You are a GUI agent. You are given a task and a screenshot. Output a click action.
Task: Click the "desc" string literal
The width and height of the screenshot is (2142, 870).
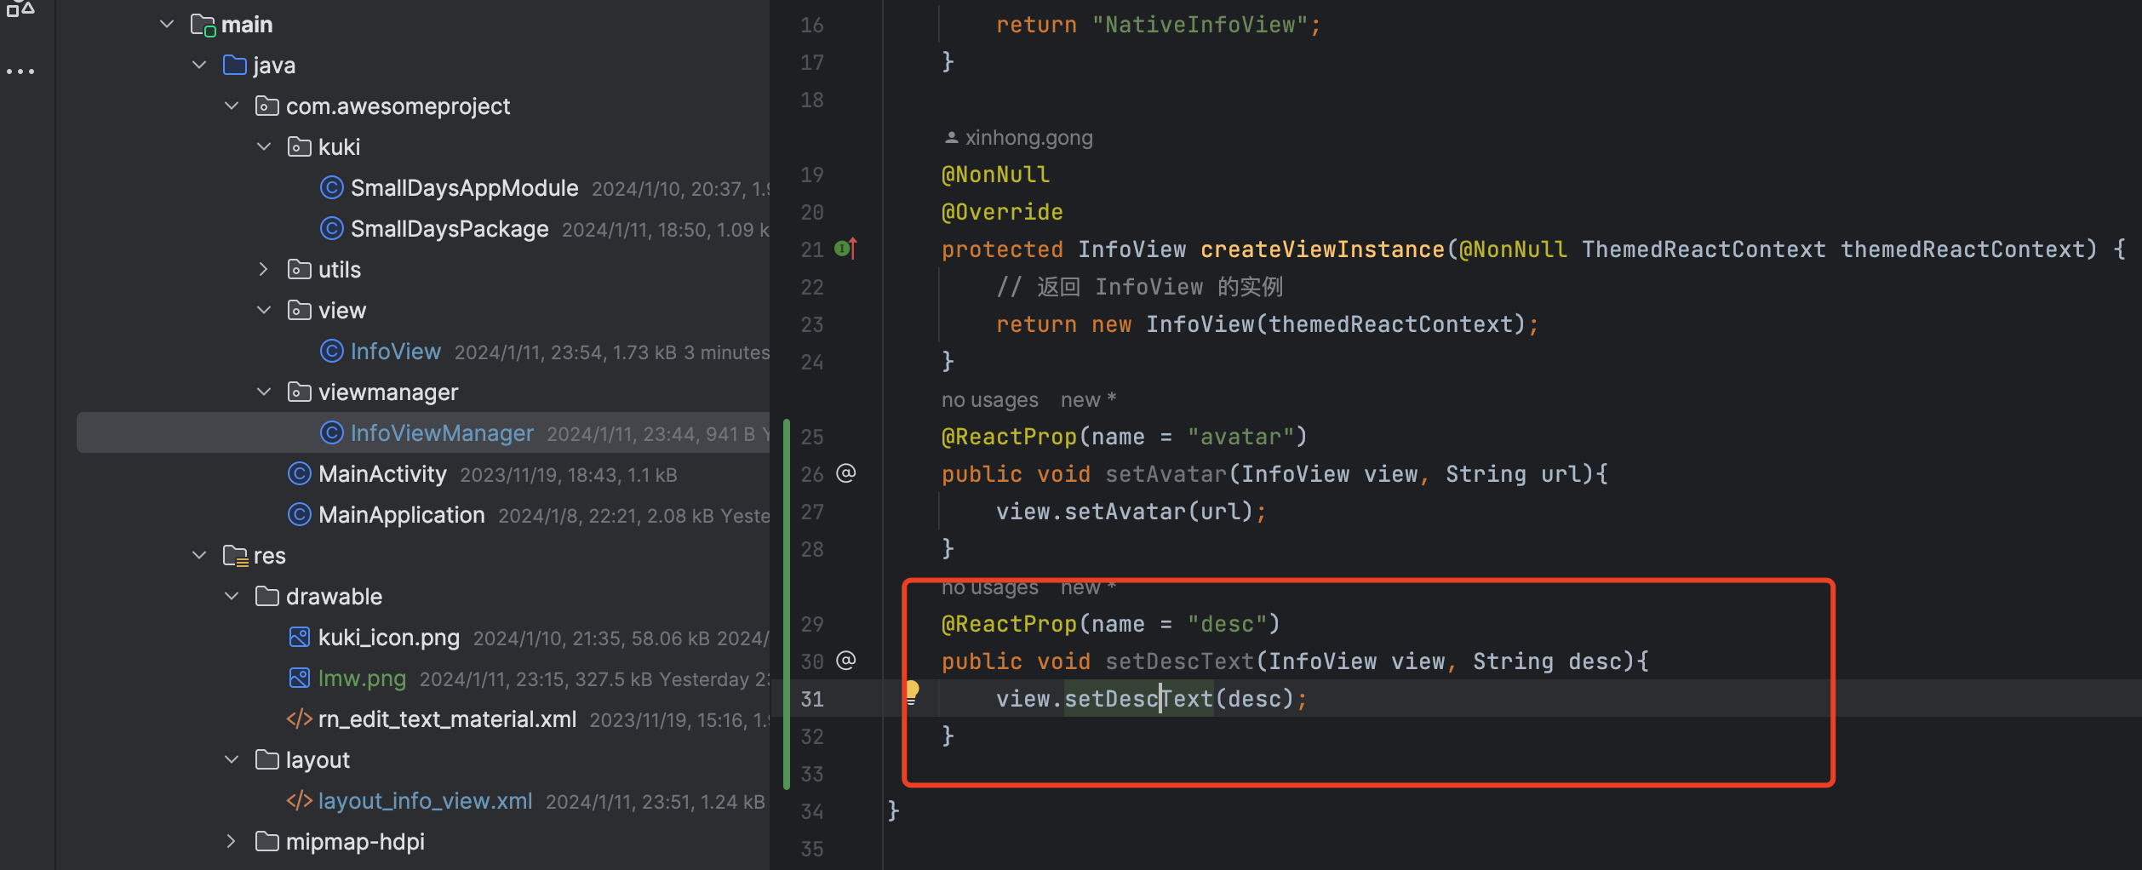click(1226, 624)
